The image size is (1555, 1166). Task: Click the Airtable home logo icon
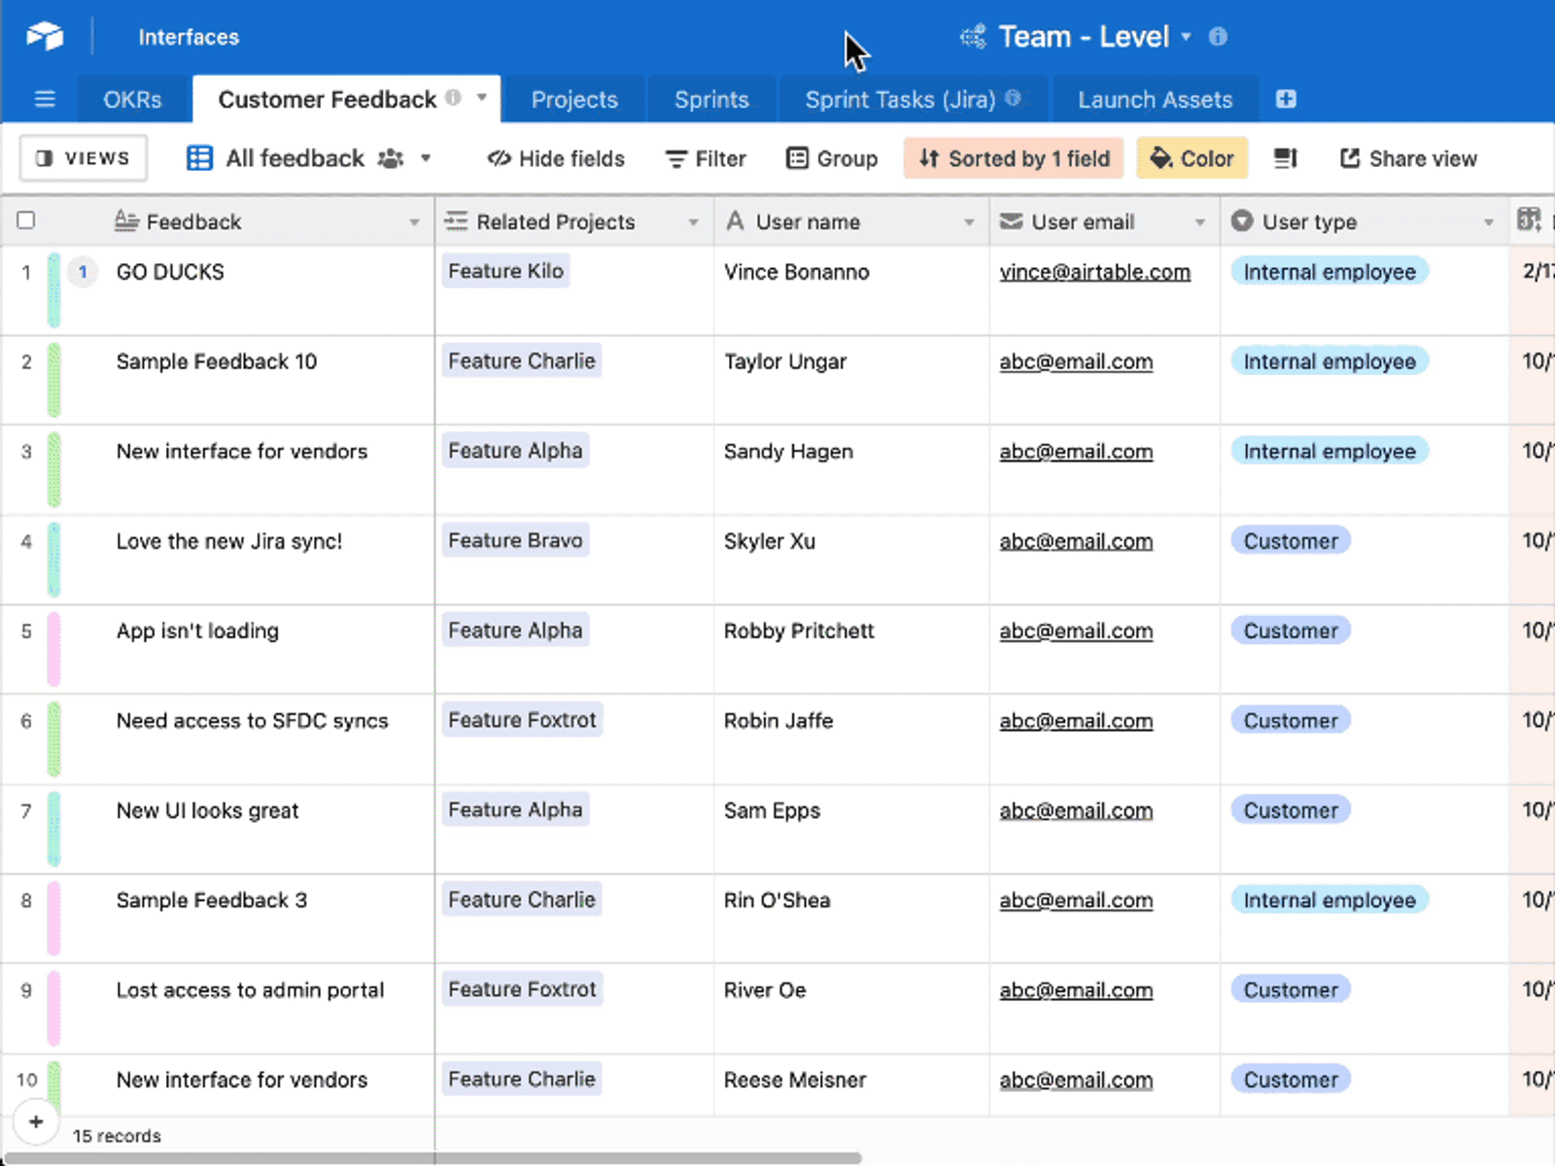45,37
